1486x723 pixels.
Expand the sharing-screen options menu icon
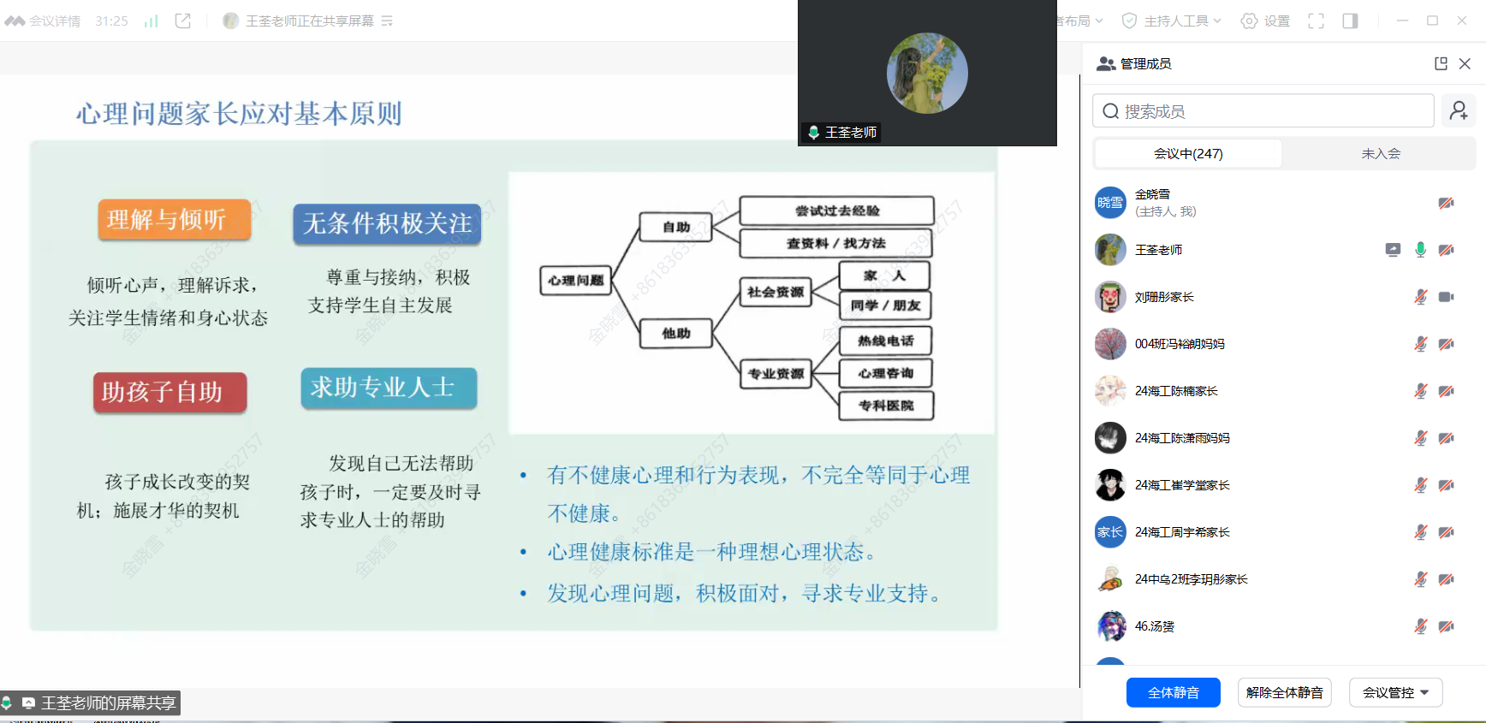[x=387, y=21]
